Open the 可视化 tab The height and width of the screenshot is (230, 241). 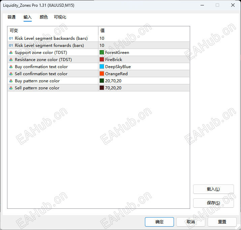click(x=60, y=17)
